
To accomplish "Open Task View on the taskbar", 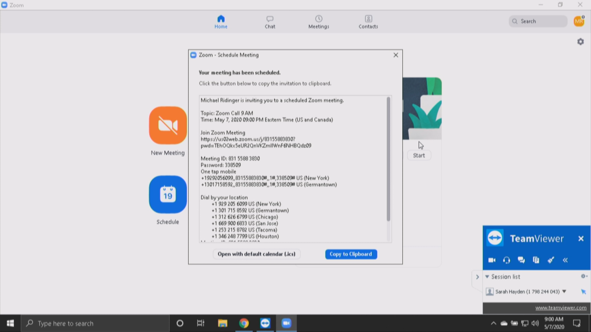I will (201, 323).
